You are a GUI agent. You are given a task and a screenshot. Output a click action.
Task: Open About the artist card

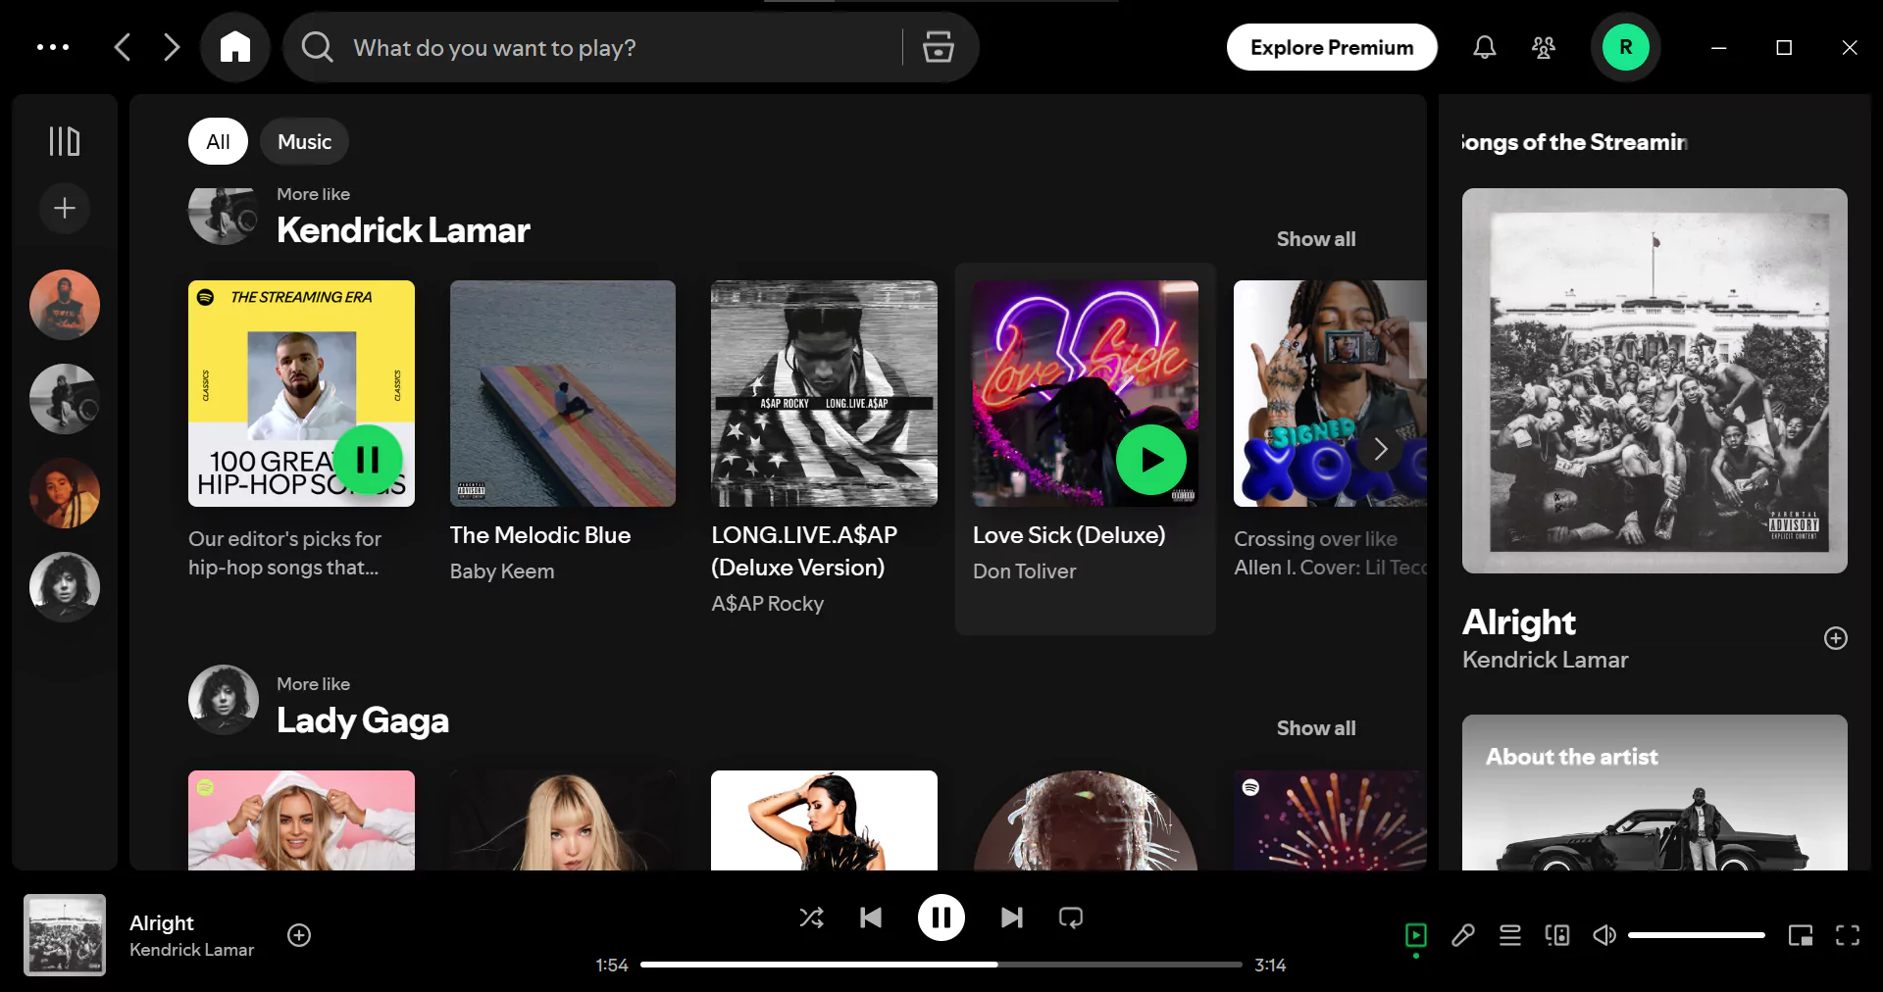pos(1654,792)
